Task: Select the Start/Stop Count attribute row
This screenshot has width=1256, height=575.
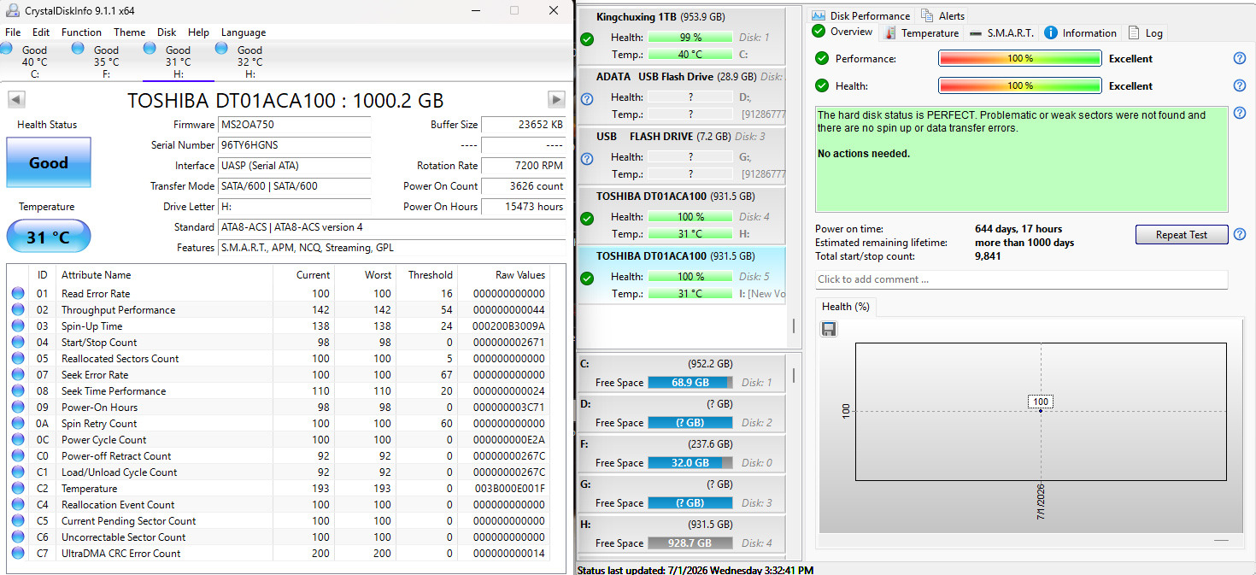Action: pyautogui.click(x=279, y=343)
